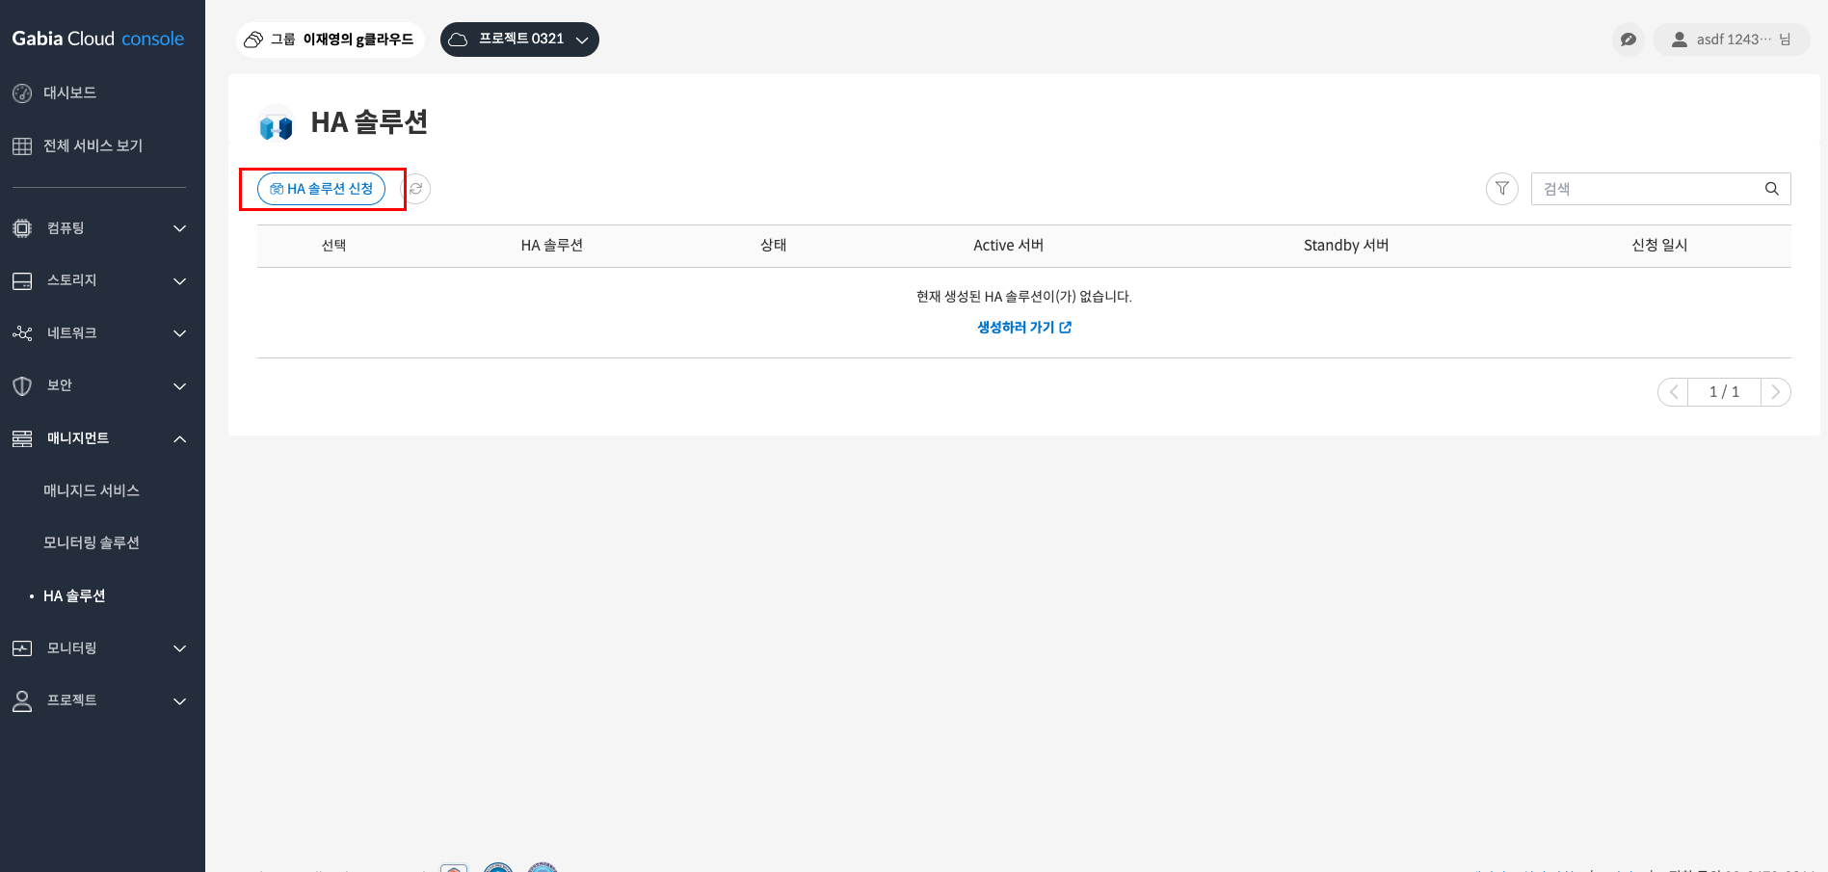Select HA 솔루션 in the sidebar

pos(74,595)
